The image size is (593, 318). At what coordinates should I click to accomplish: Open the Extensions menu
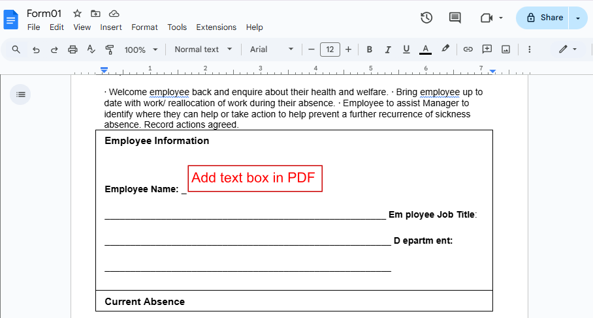click(x=216, y=27)
